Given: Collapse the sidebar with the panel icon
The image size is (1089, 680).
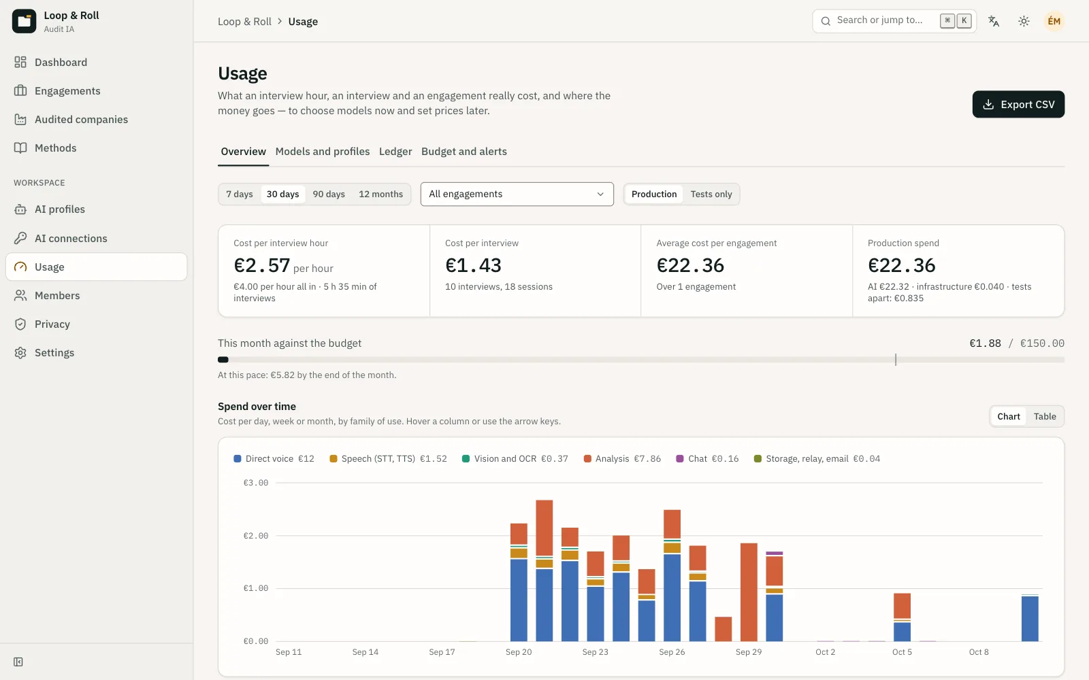Looking at the screenshot, I should (x=18, y=662).
